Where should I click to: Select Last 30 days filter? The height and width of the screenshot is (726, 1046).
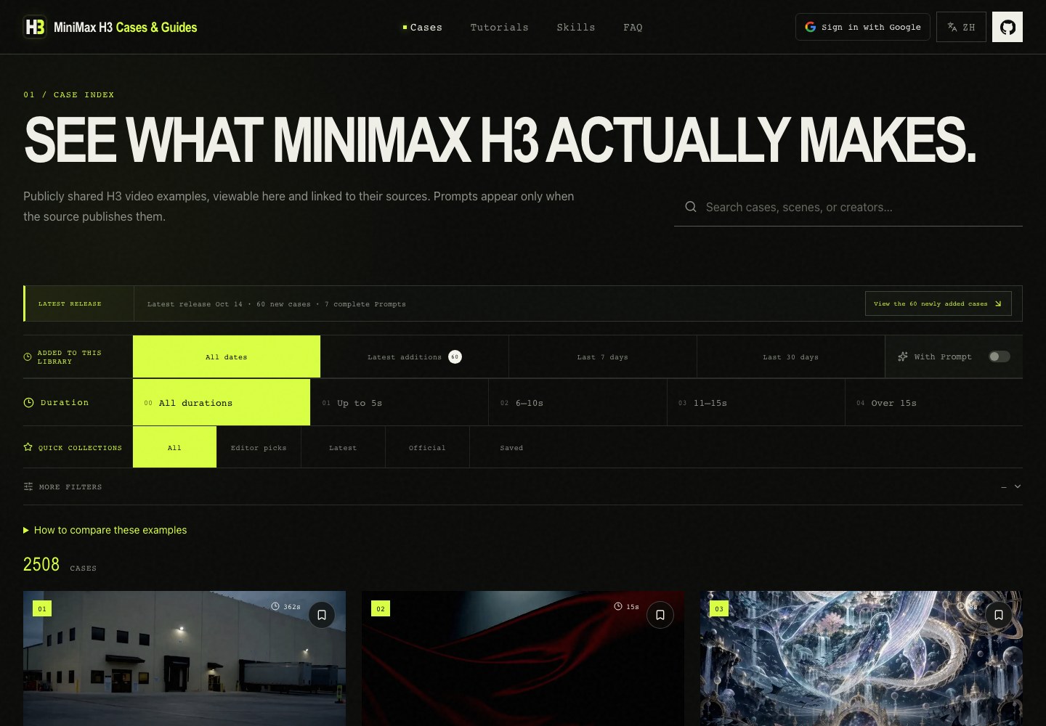[791, 356]
